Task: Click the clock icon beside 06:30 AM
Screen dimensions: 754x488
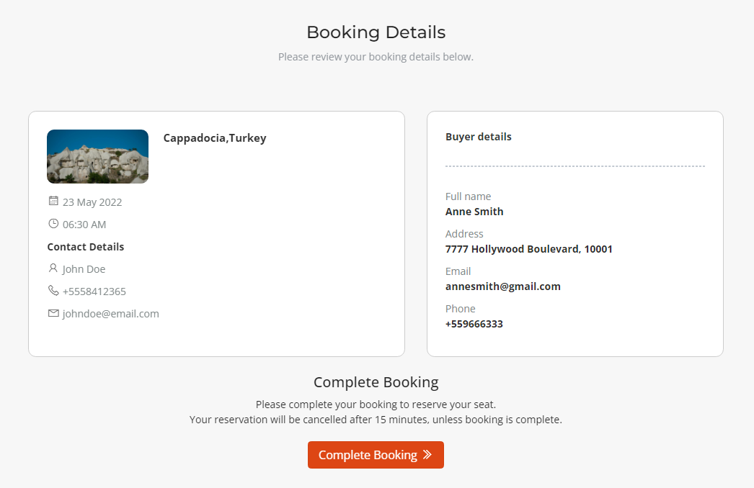Action: (53, 224)
